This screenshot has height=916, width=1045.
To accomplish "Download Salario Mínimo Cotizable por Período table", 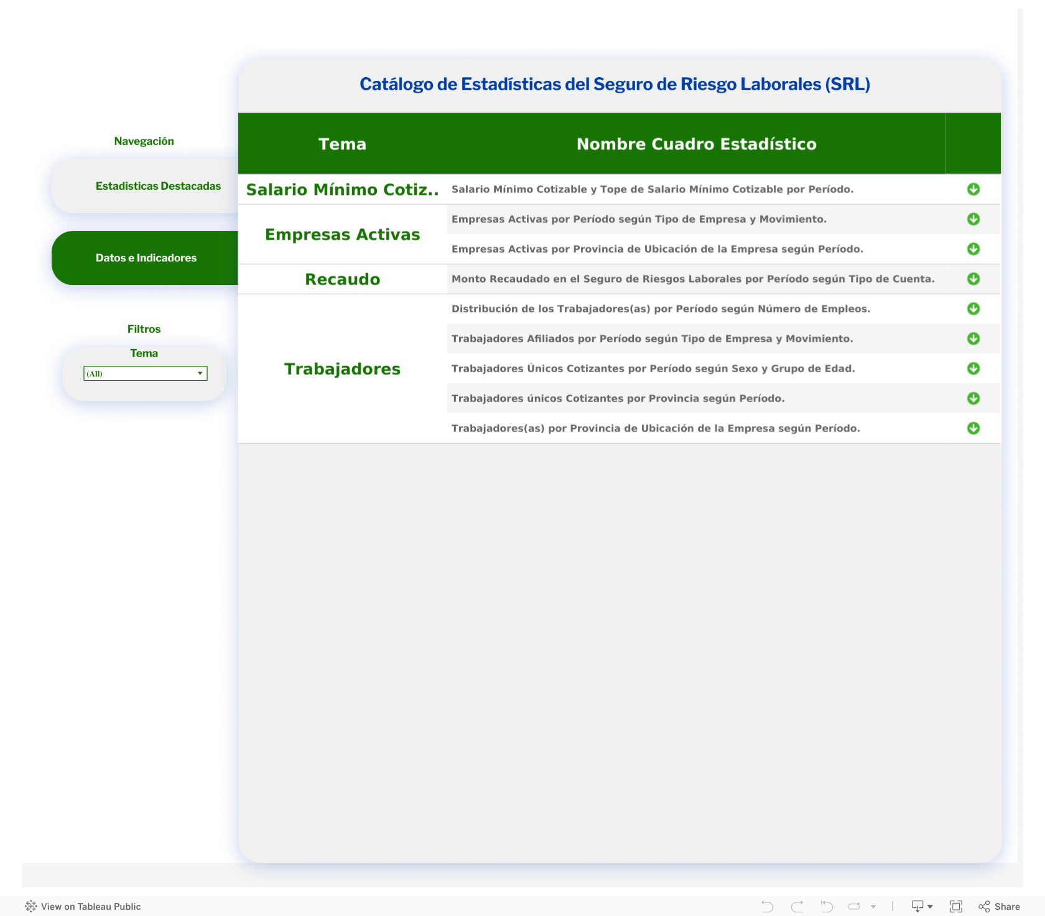I will pyautogui.click(x=973, y=189).
